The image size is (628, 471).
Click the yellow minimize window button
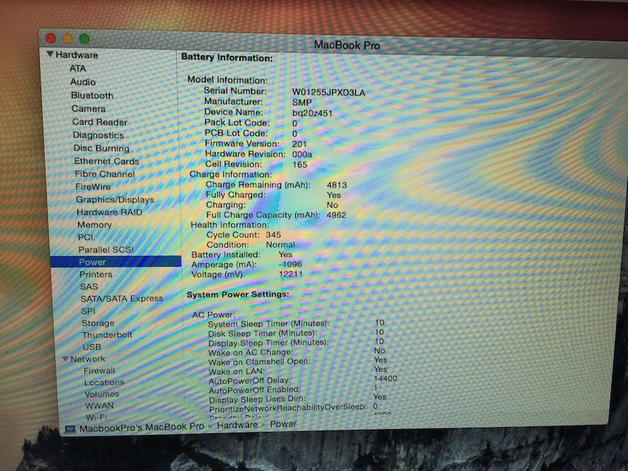pos(68,38)
